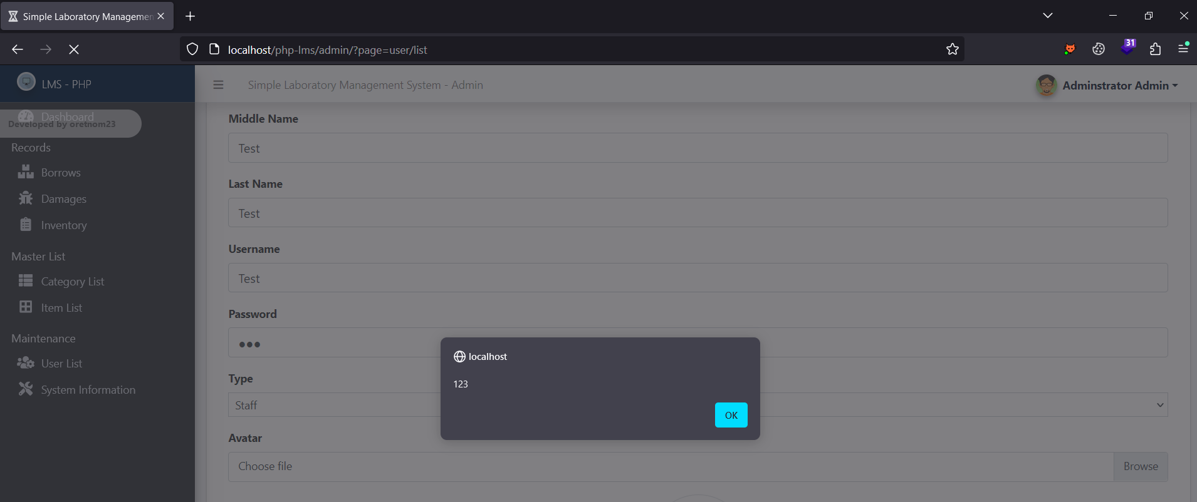Navigate to Category List

[x=73, y=282]
